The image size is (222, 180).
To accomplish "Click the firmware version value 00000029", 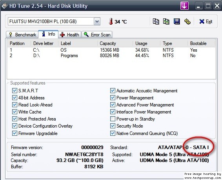I will click(x=92, y=148).
